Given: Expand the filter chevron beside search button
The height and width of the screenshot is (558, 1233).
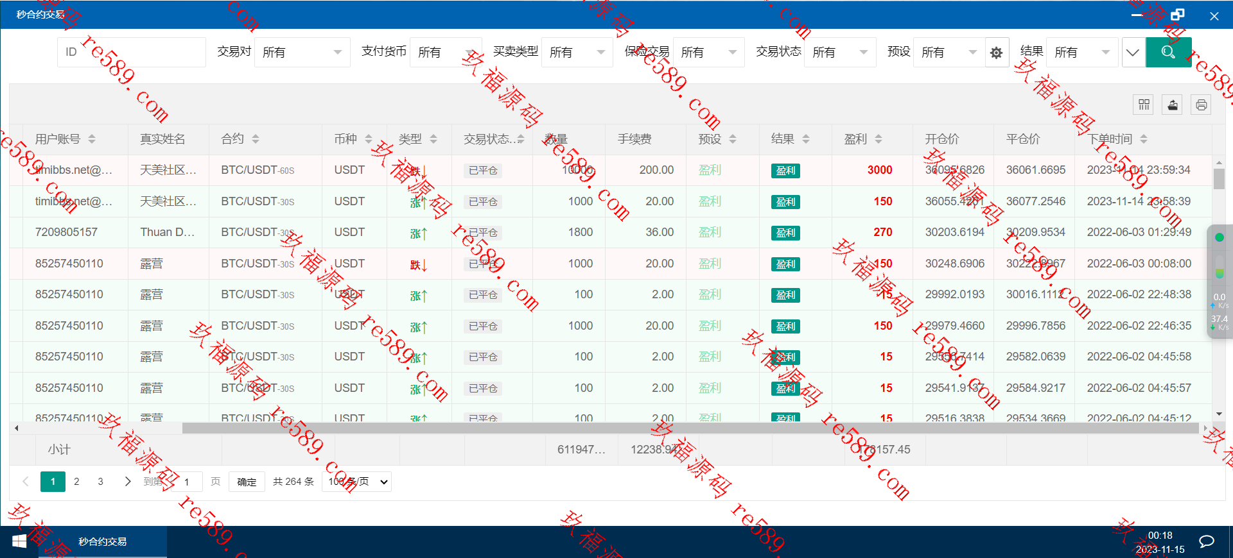Looking at the screenshot, I should click(1133, 52).
